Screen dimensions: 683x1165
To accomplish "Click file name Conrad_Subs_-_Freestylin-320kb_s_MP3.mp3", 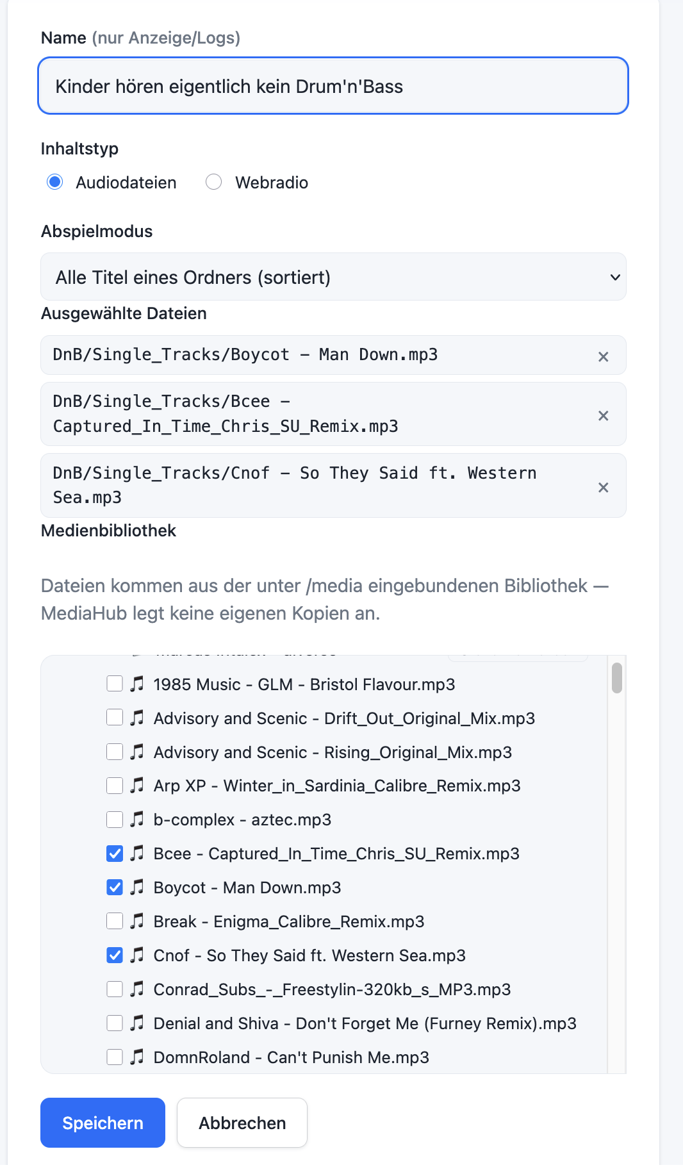I will pyautogui.click(x=332, y=989).
